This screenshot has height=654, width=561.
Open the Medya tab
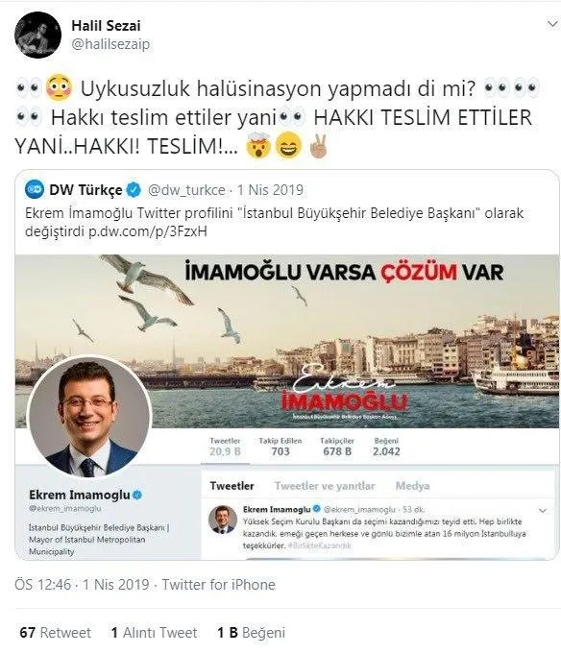[x=412, y=486]
